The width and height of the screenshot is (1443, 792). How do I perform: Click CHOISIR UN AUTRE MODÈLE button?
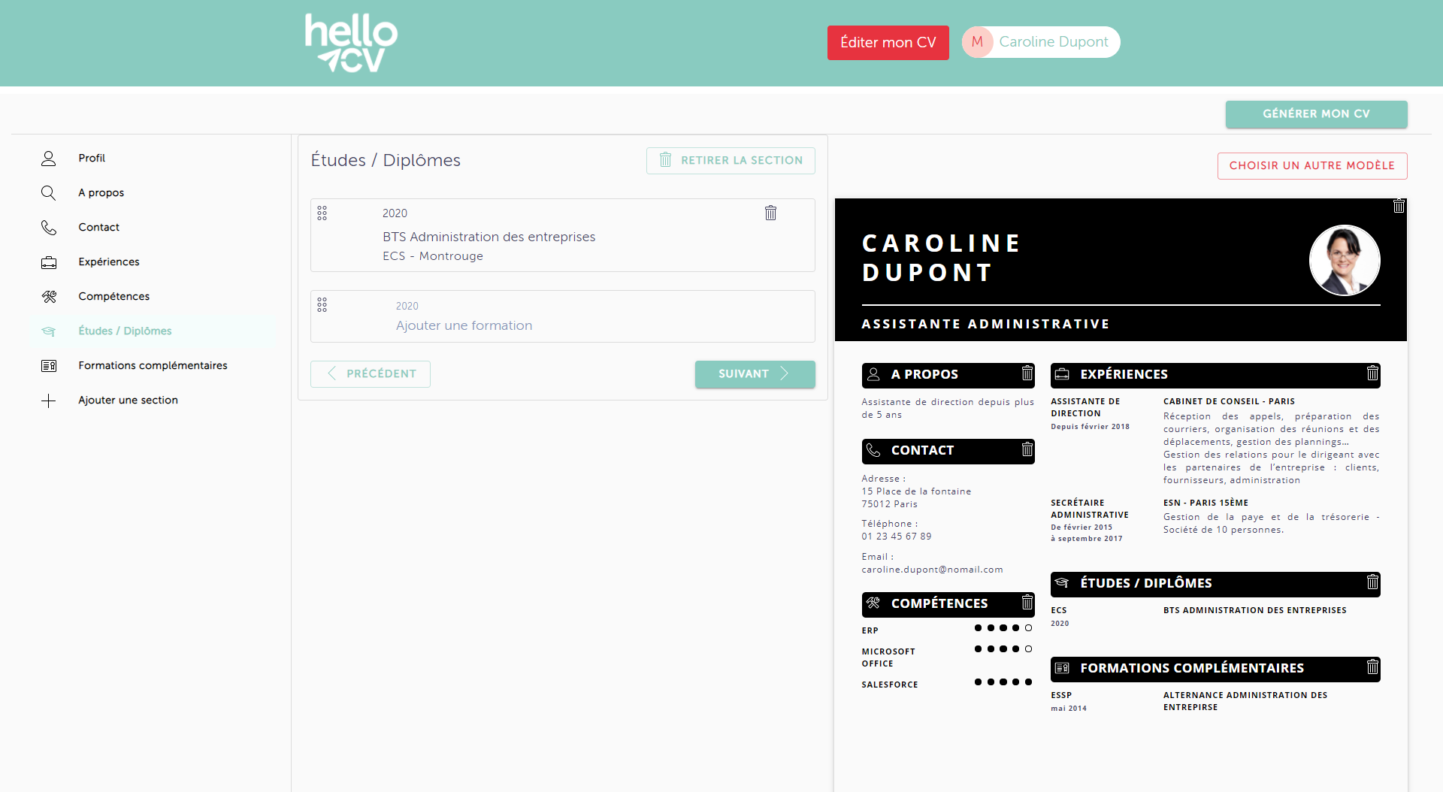1312,166
